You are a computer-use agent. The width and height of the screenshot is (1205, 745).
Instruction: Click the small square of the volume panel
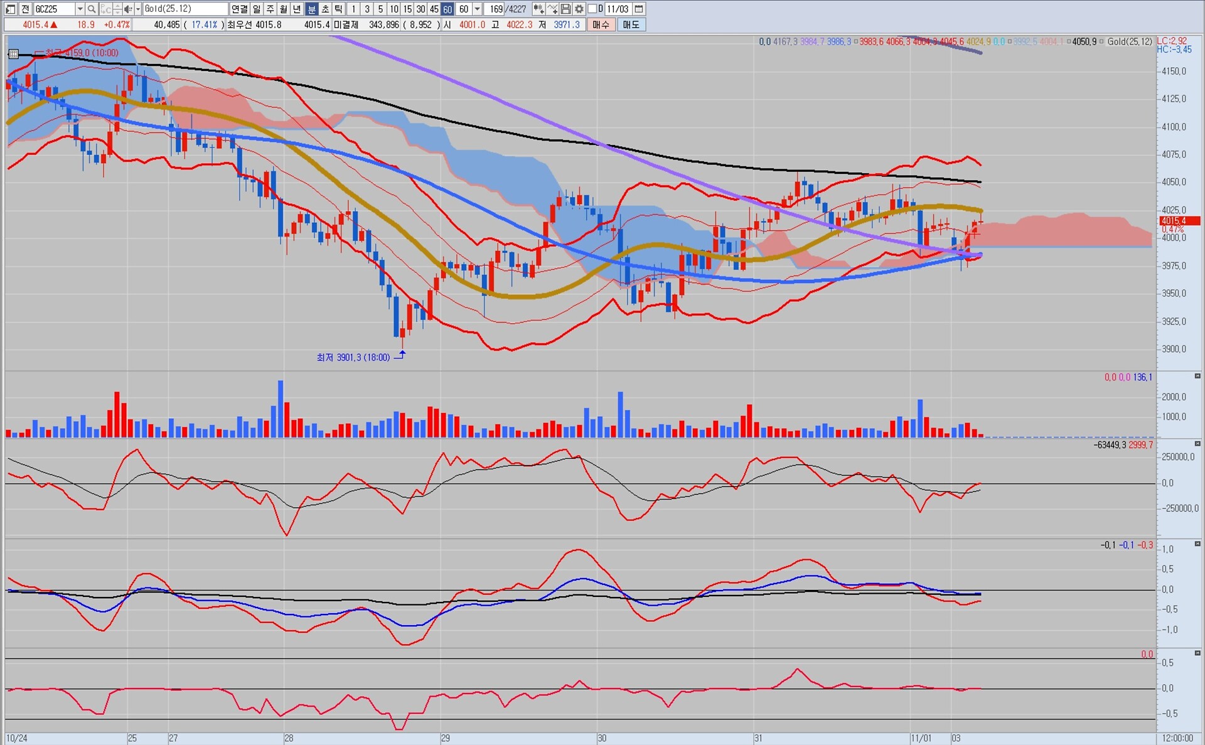point(1197,376)
